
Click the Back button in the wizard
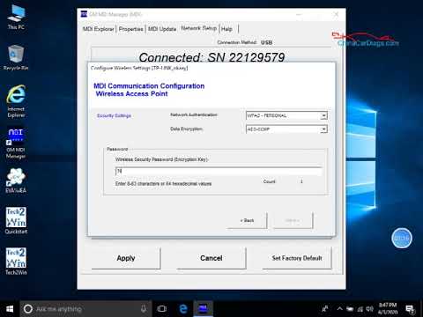click(x=247, y=220)
